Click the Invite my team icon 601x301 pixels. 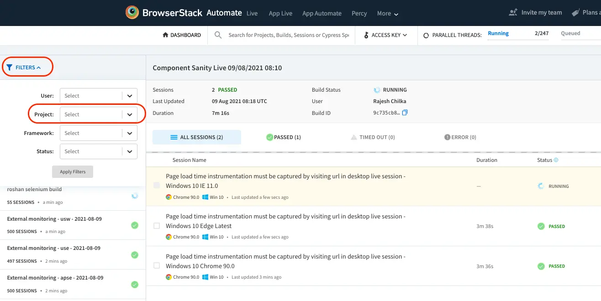click(x=513, y=13)
